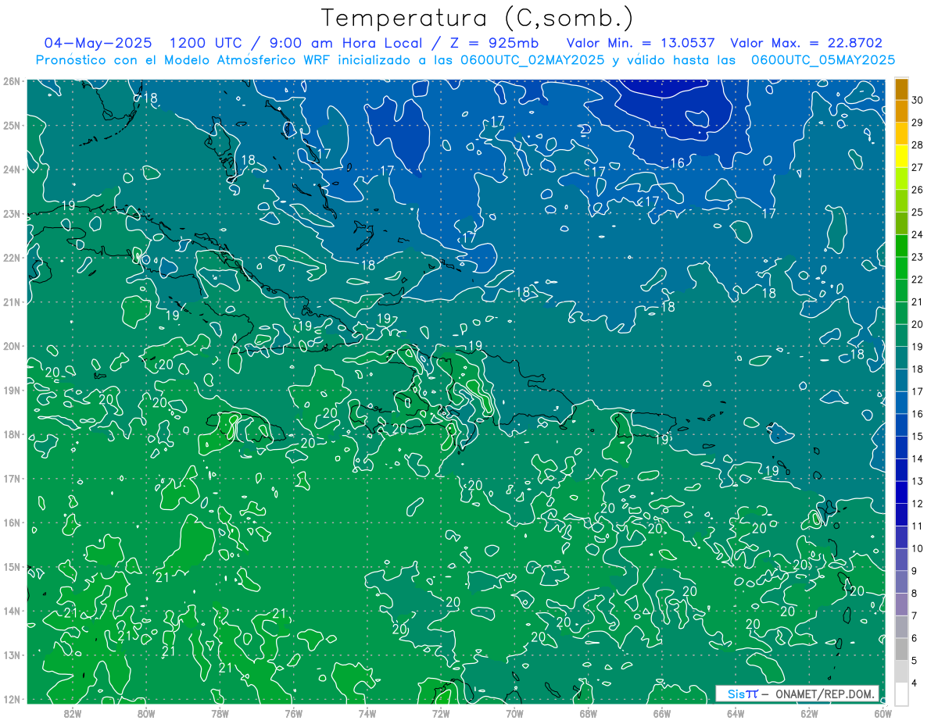Click legend value '6' on the colorbar

(915, 638)
